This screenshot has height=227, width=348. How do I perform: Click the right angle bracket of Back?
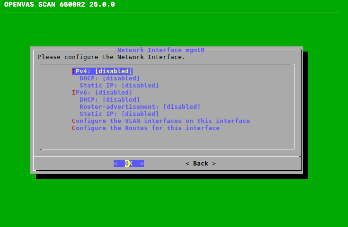[x=214, y=164]
